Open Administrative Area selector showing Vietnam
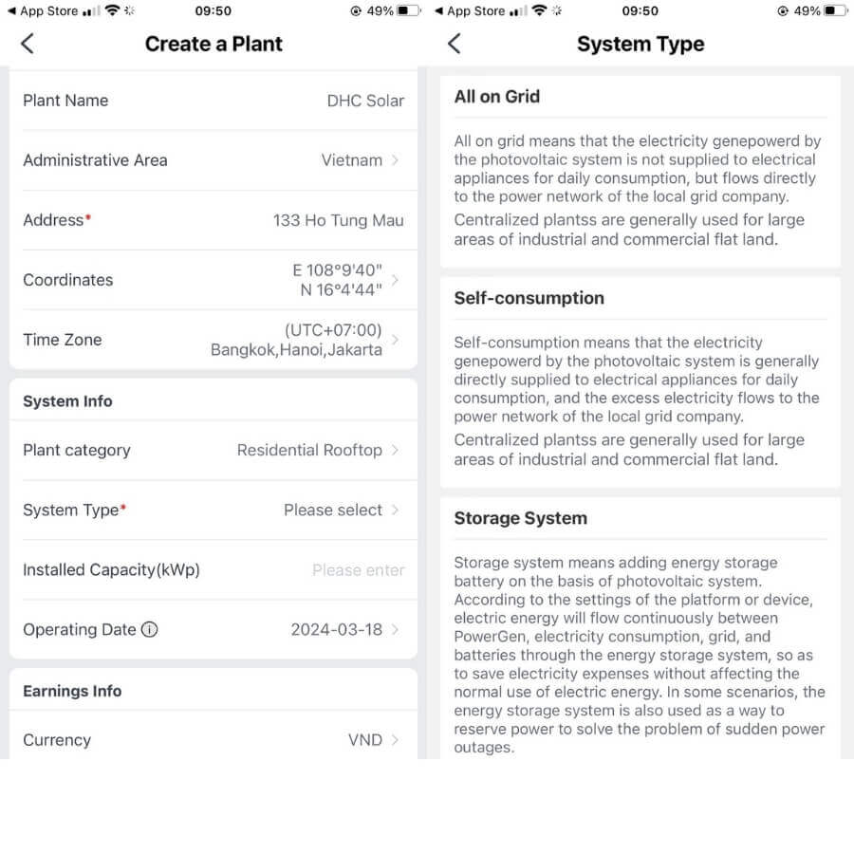This screenshot has height=854, width=854. click(x=213, y=160)
